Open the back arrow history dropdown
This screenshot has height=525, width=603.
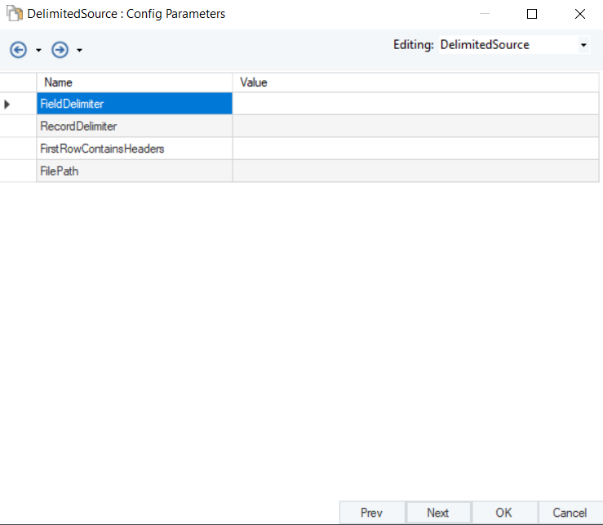(38, 51)
